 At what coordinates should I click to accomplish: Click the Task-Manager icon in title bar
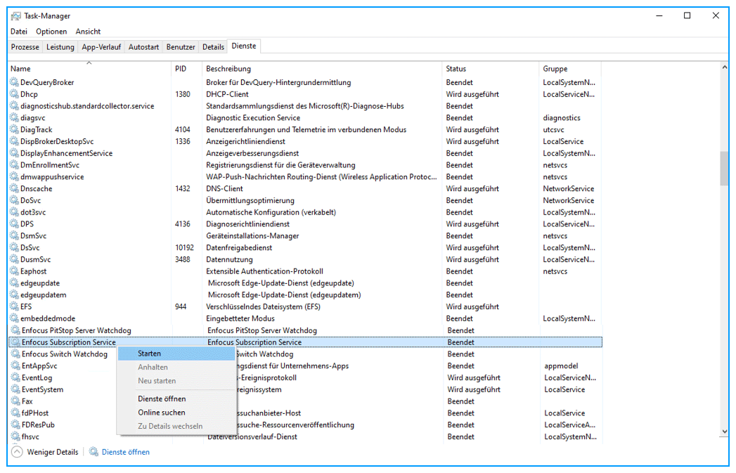pos(15,15)
